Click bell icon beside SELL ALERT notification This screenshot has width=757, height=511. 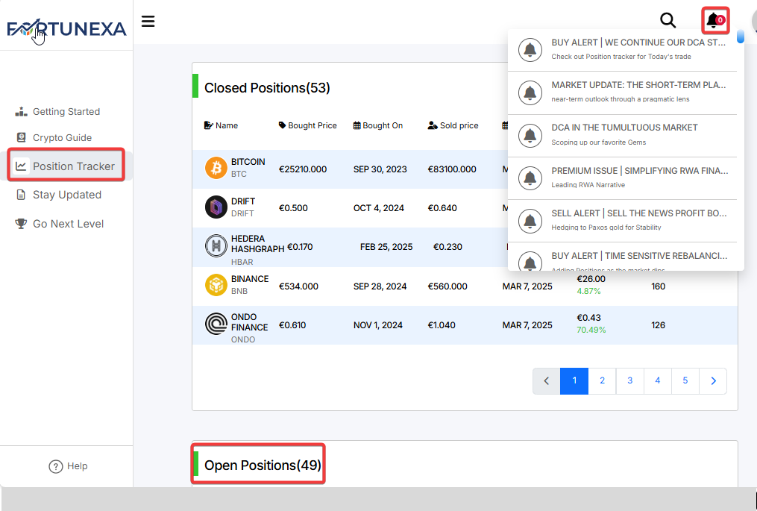[530, 221]
